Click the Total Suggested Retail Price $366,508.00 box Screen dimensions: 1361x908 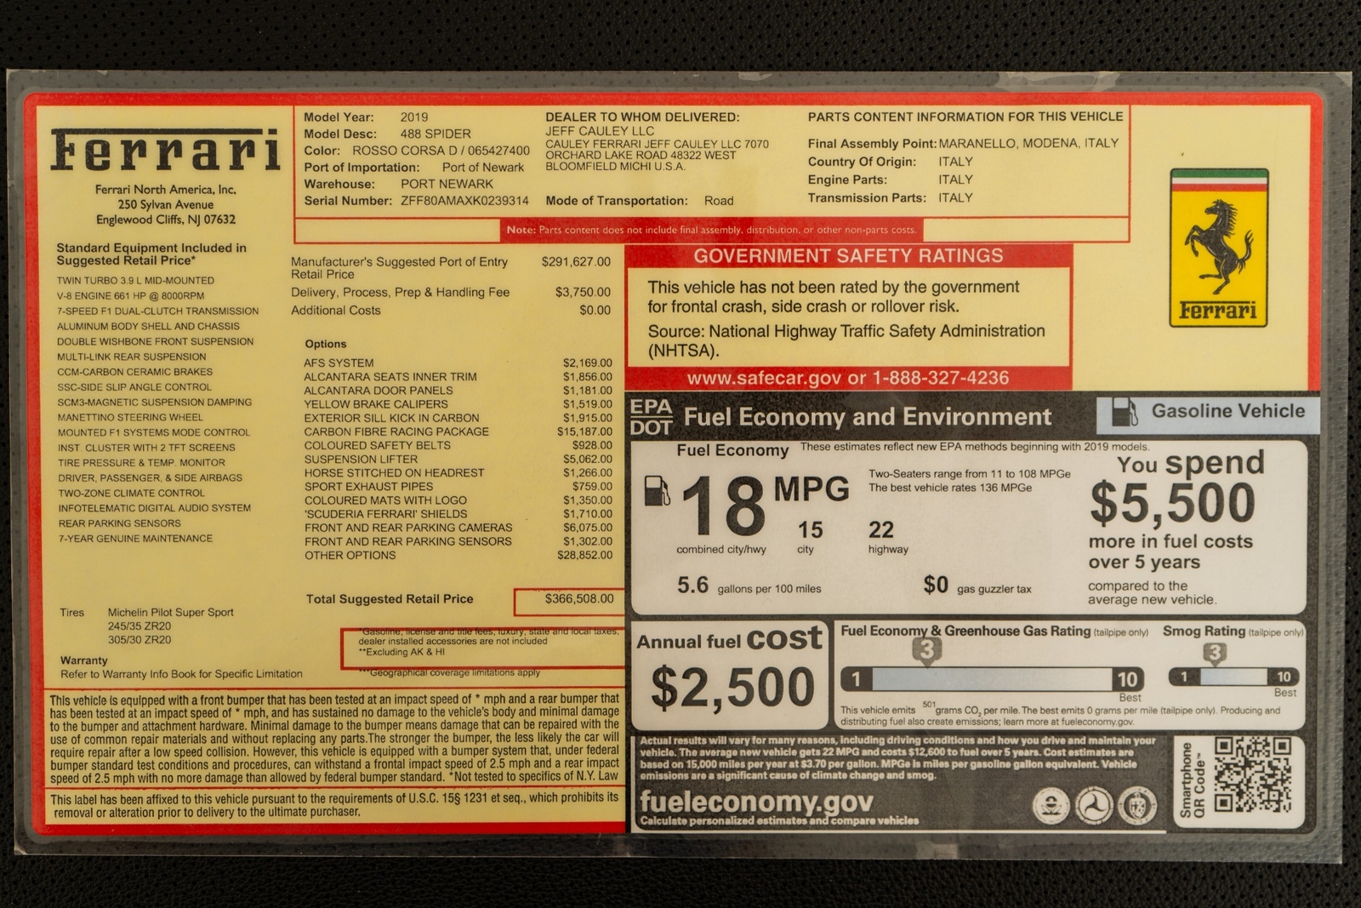coord(569,601)
